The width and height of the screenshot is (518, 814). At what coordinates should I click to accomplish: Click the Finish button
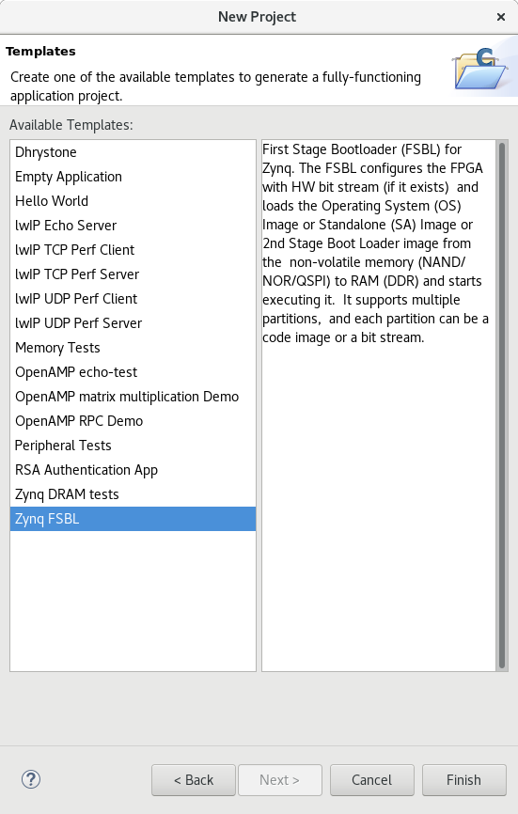[464, 780]
